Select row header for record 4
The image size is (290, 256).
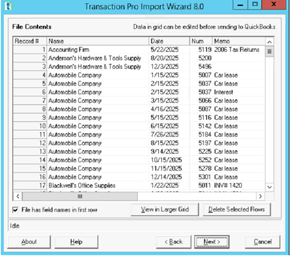(30, 75)
